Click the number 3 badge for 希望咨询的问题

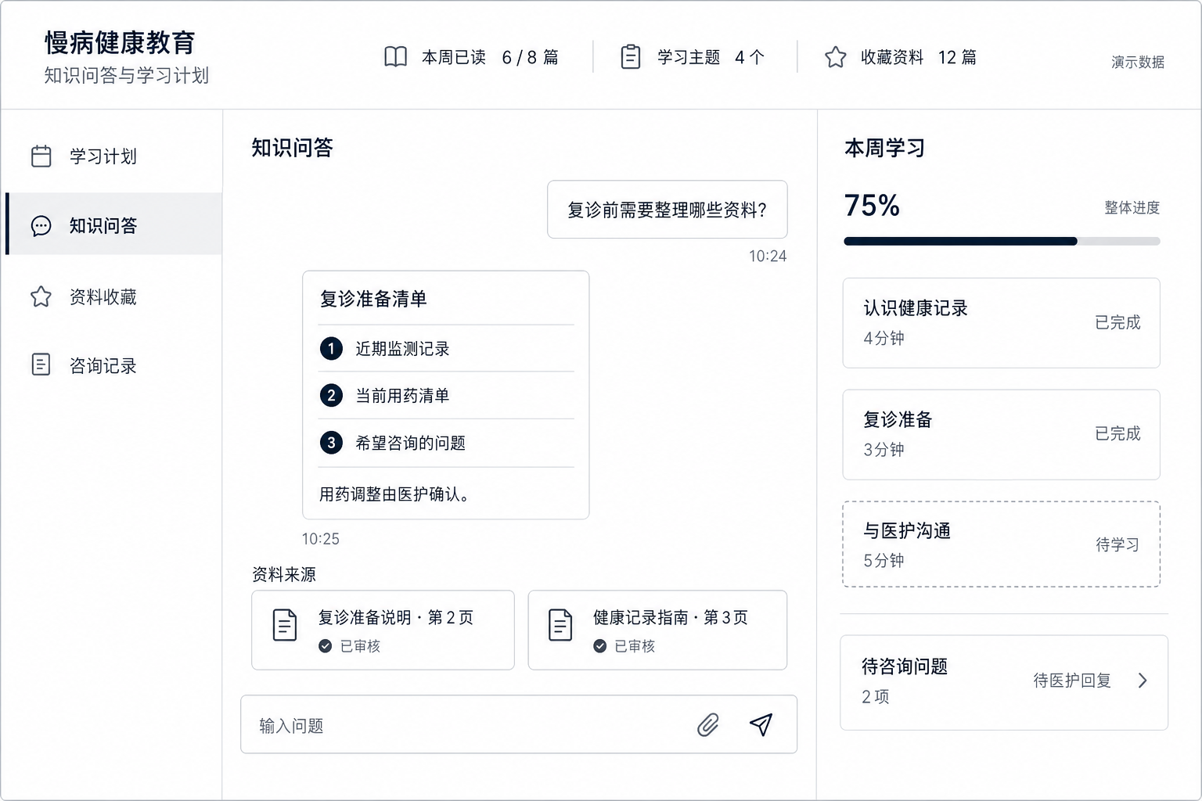[331, 443]
